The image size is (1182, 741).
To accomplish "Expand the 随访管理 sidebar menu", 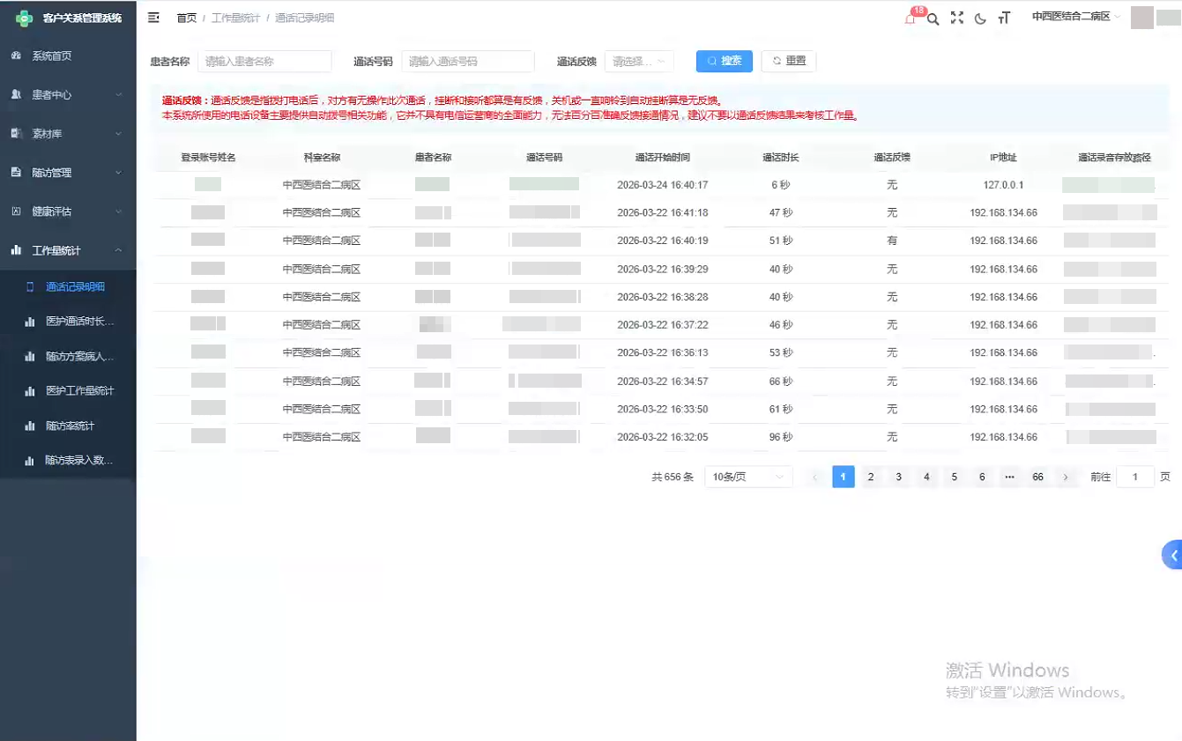I will [x=68, y=173].
